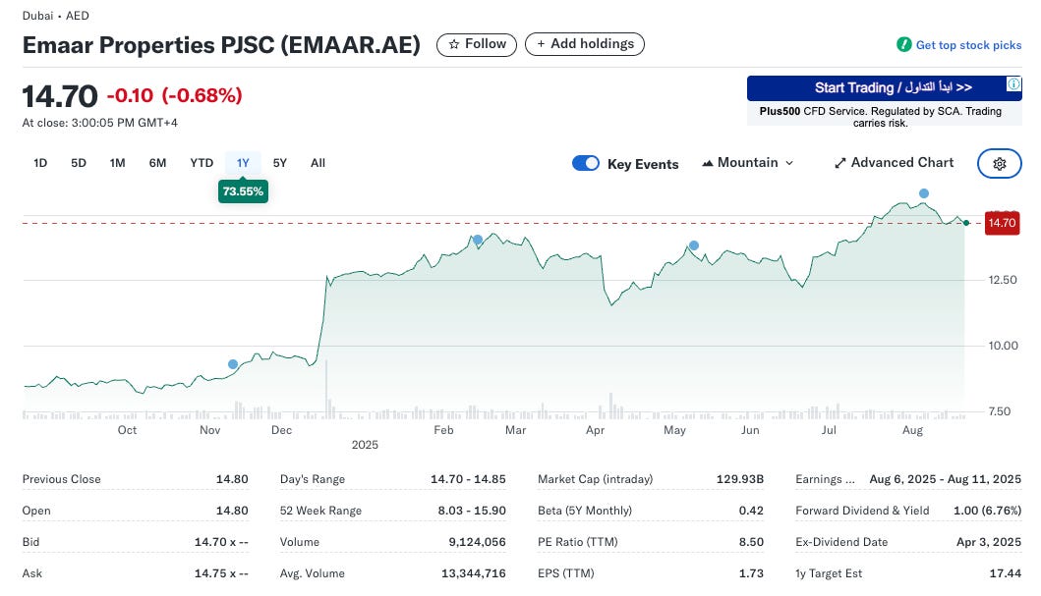
Task: Click the ad info icon
Action: 1013,84
